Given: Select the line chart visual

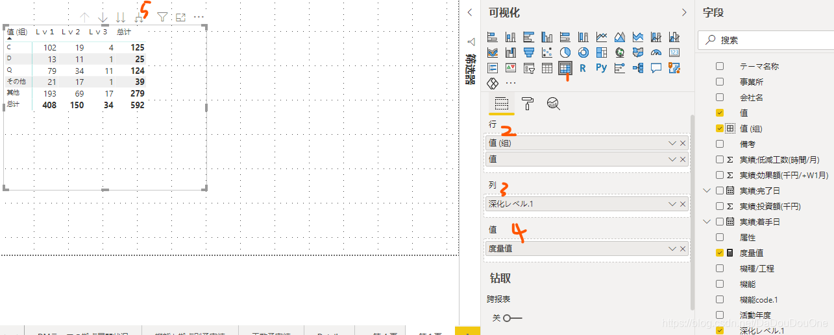Looking at the screenshot, I should click(602, 37).
